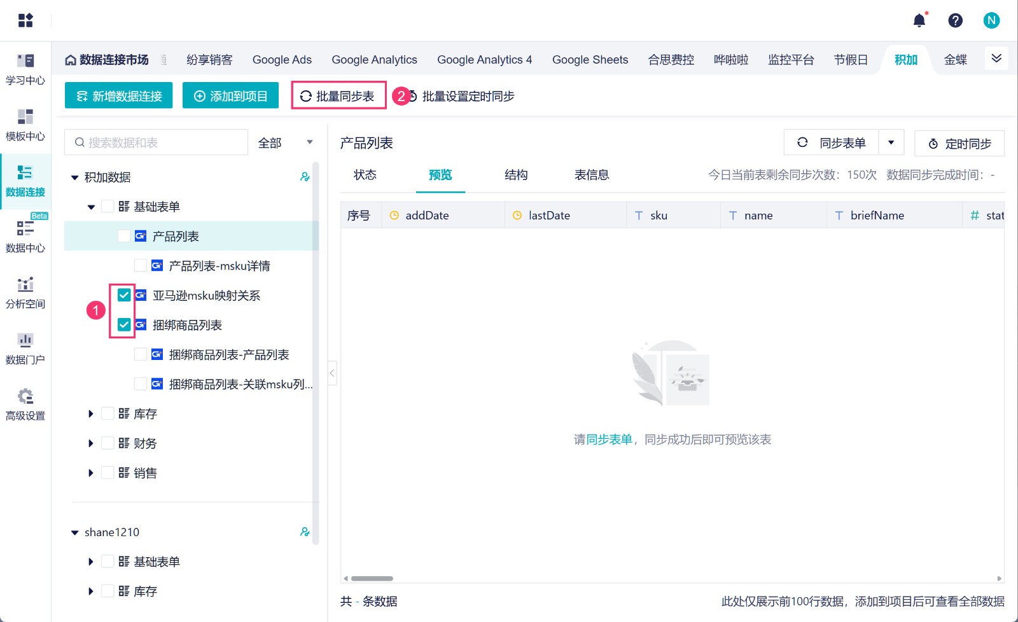Check the 产品列表-msku详情 checkbox
Viewport: 1018px width, 622px height.
coord(141,265)
